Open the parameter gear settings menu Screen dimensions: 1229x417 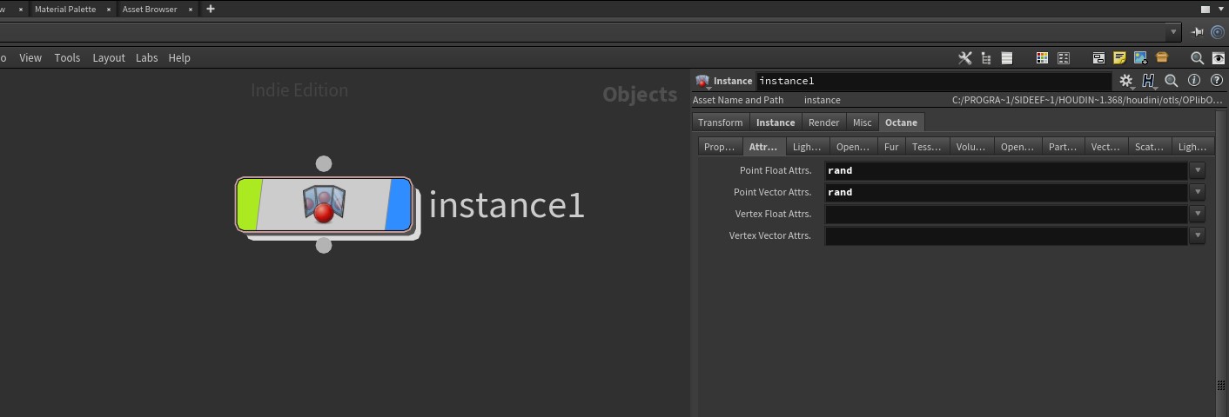[x=1126, y=81]
